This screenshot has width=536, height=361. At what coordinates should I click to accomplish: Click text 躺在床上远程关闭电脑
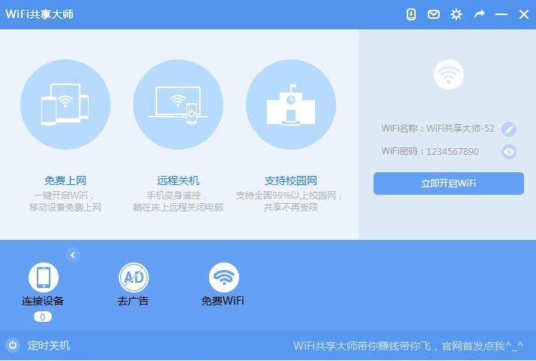(x=178, y=207)
